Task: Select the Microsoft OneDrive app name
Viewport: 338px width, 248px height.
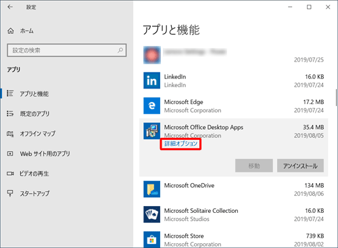Action: 189,186
